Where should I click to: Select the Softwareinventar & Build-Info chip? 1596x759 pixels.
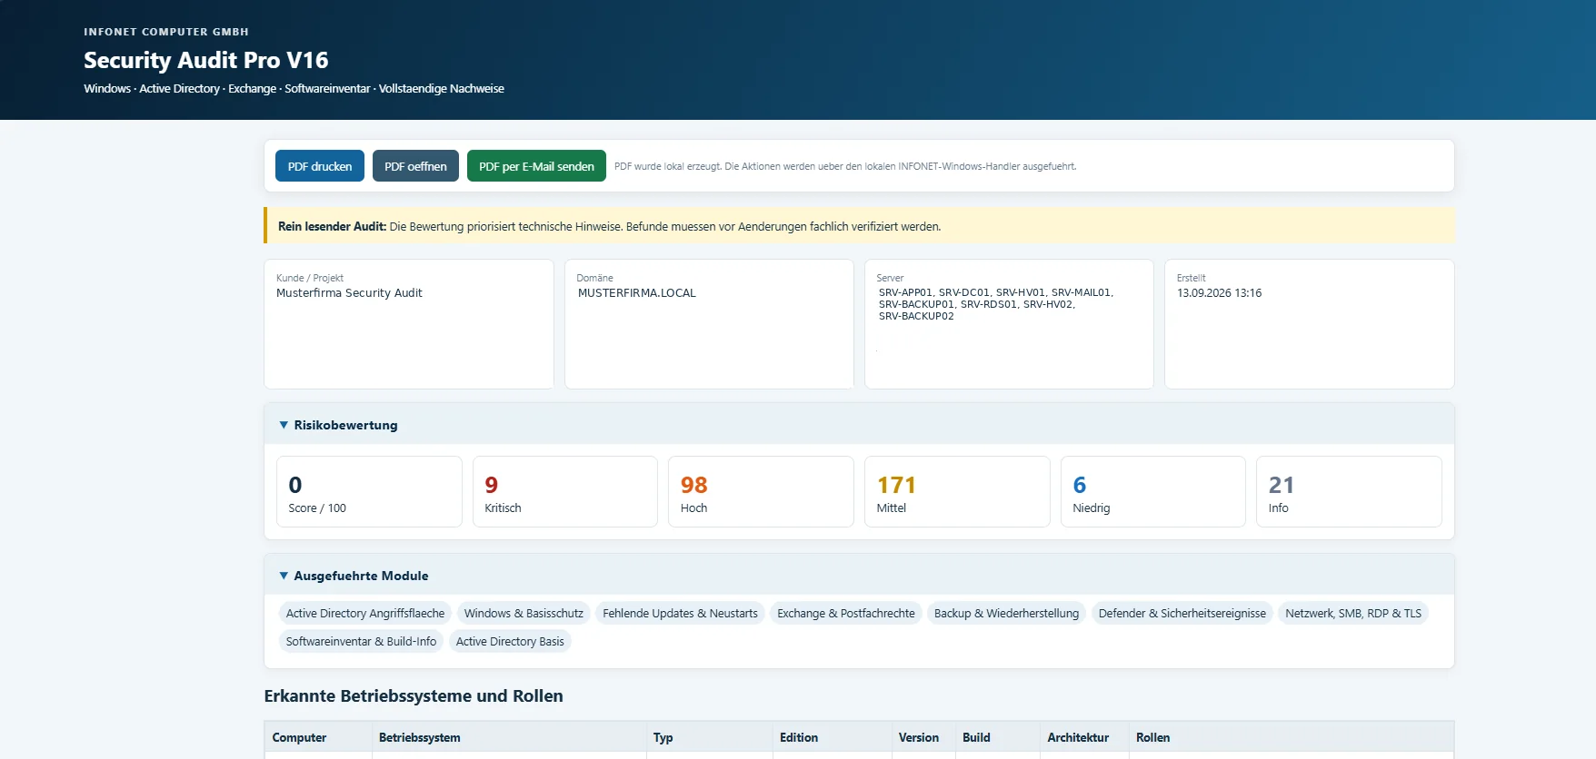tap(361, 642)
